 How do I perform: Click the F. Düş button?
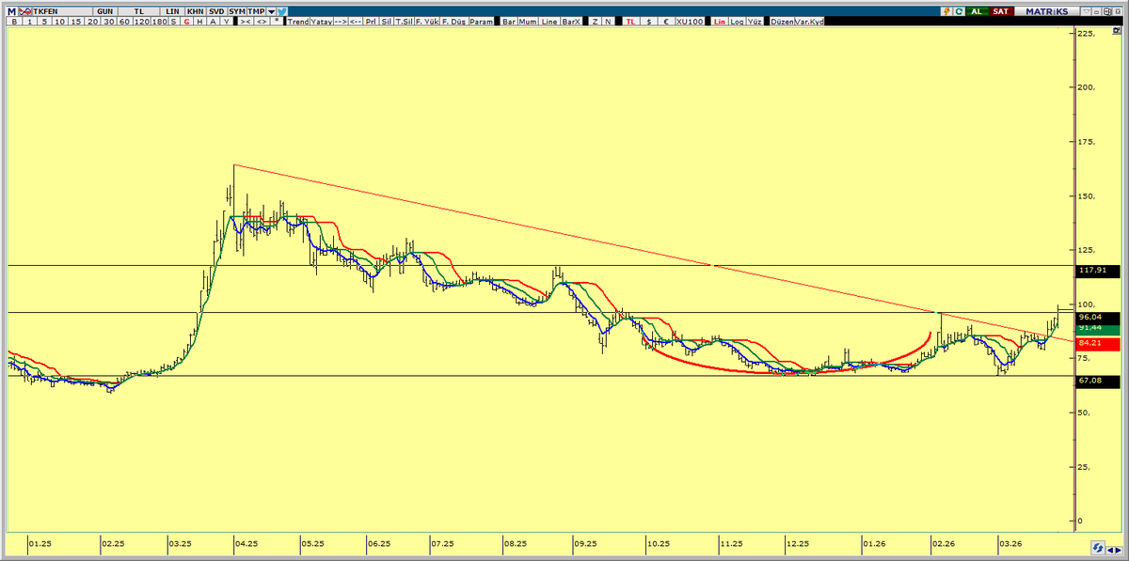tap(453, 21)
